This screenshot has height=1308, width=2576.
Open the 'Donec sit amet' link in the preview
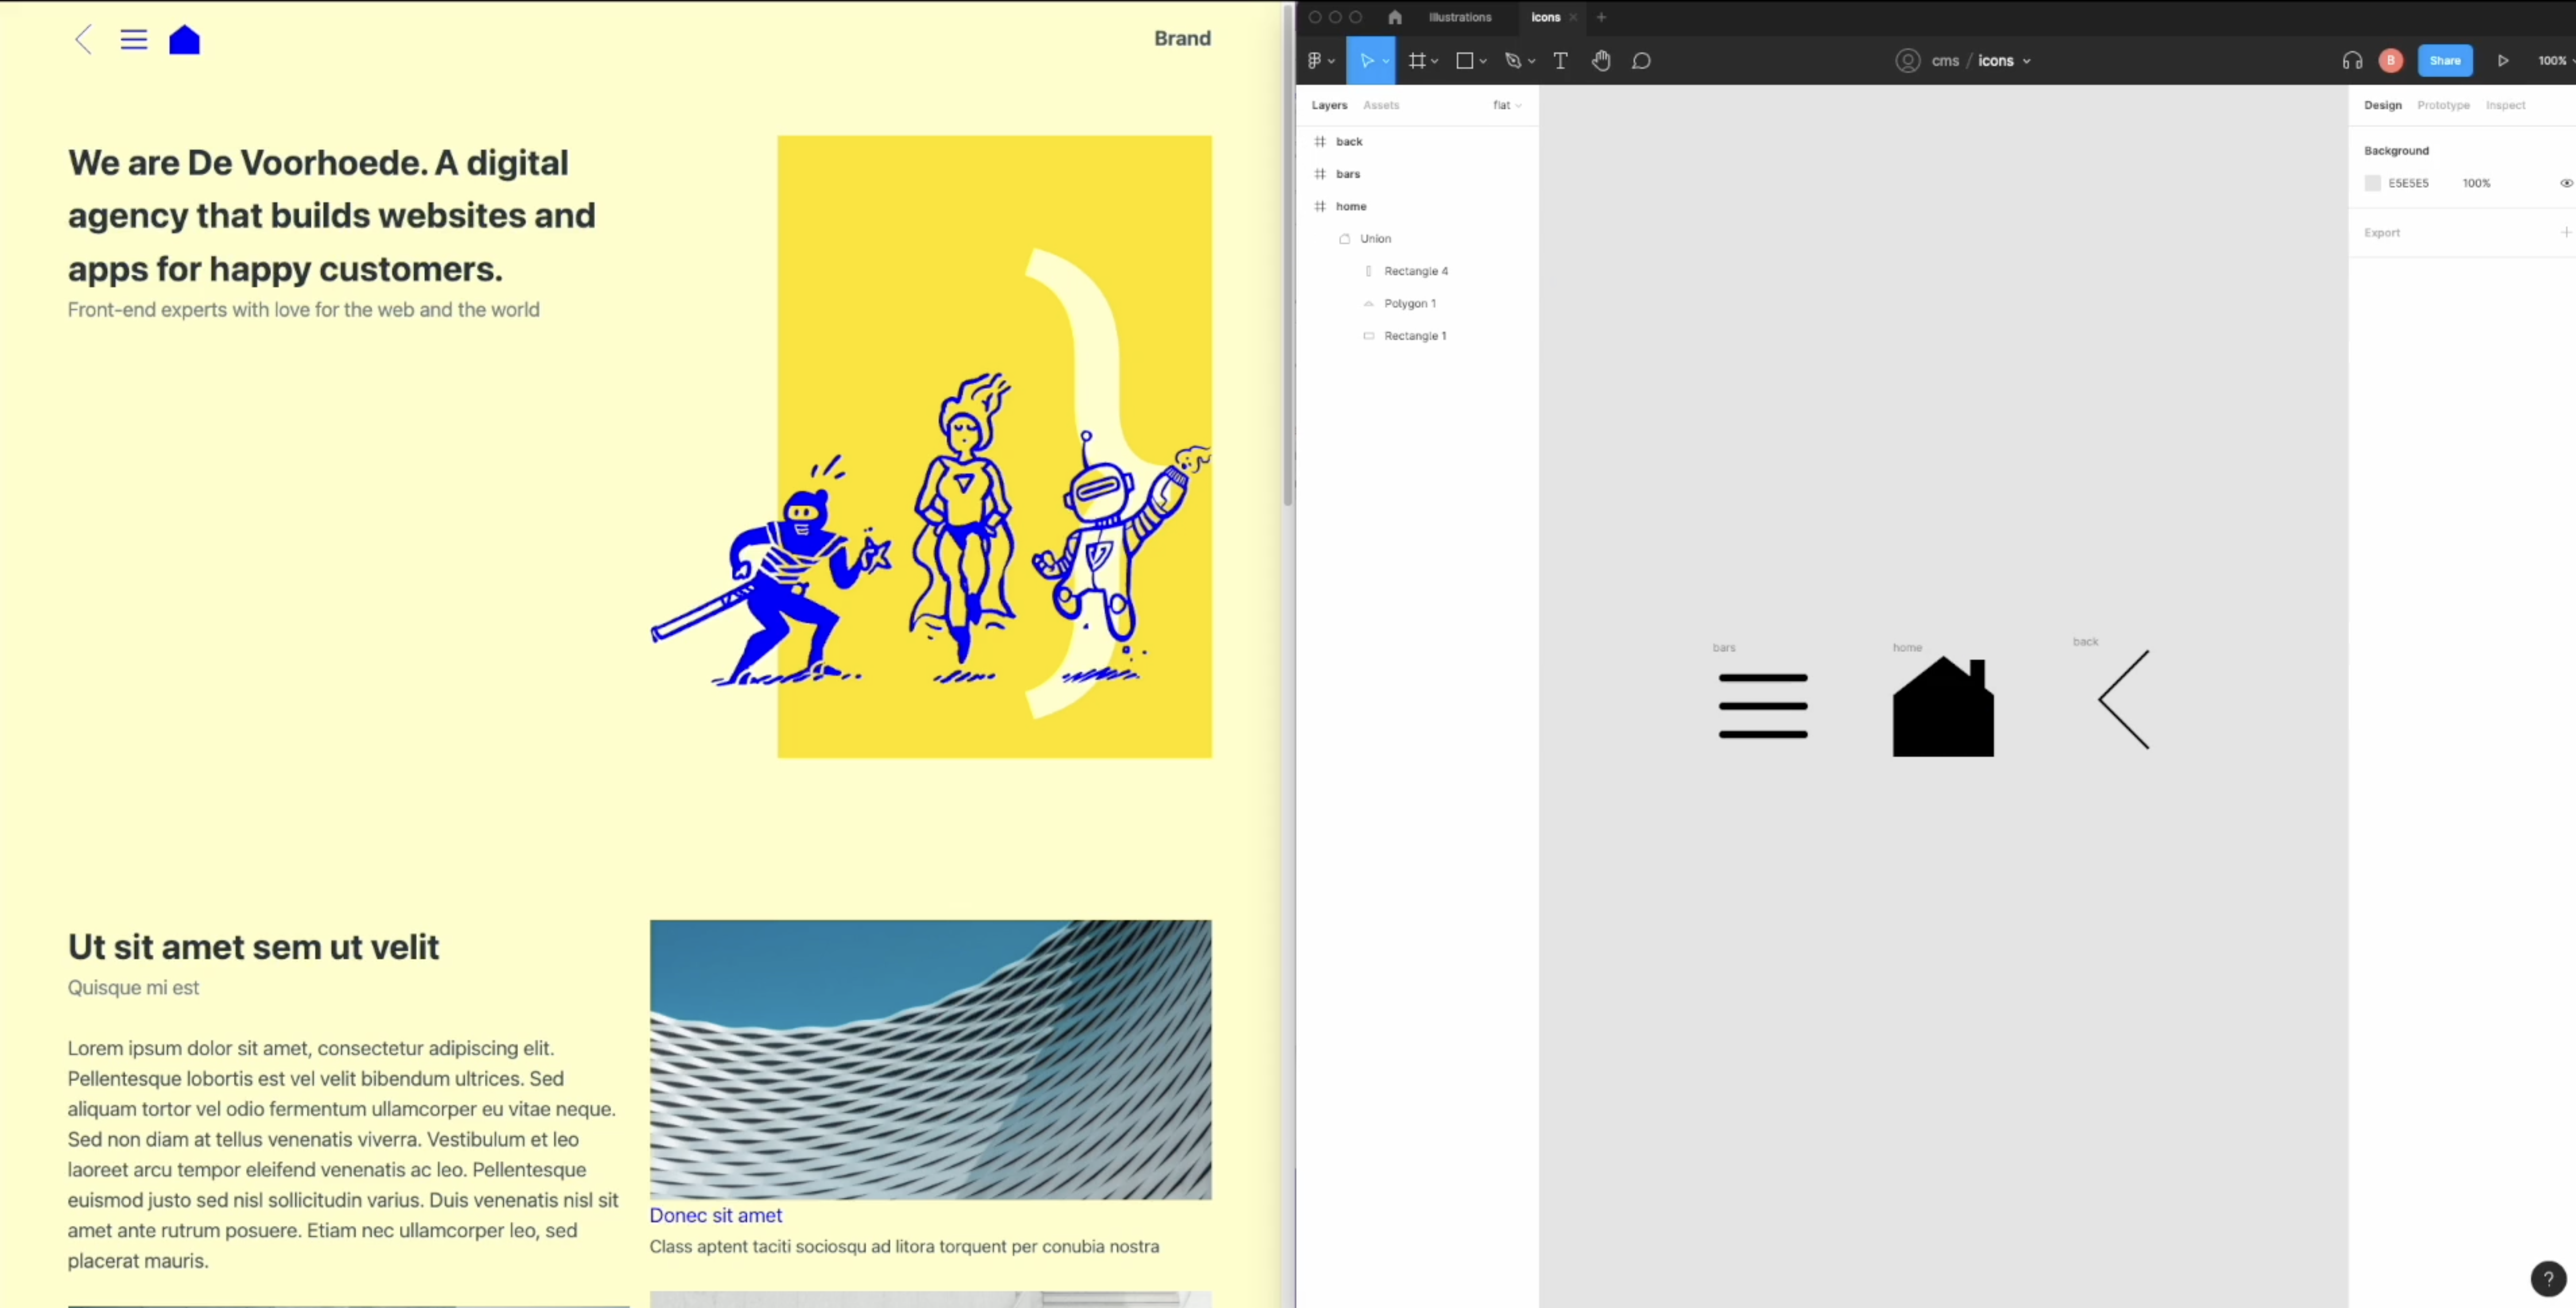pyautogui.click(x=715, y=1215)
